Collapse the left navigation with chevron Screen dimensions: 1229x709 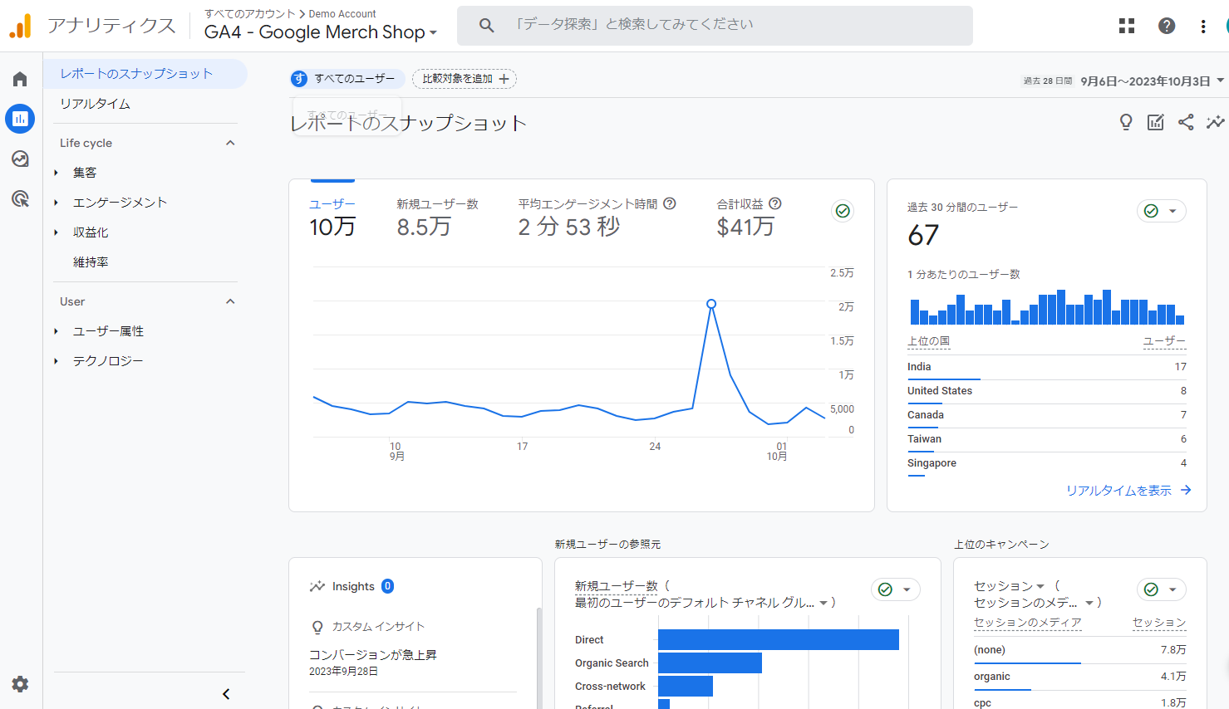[226, 694]
